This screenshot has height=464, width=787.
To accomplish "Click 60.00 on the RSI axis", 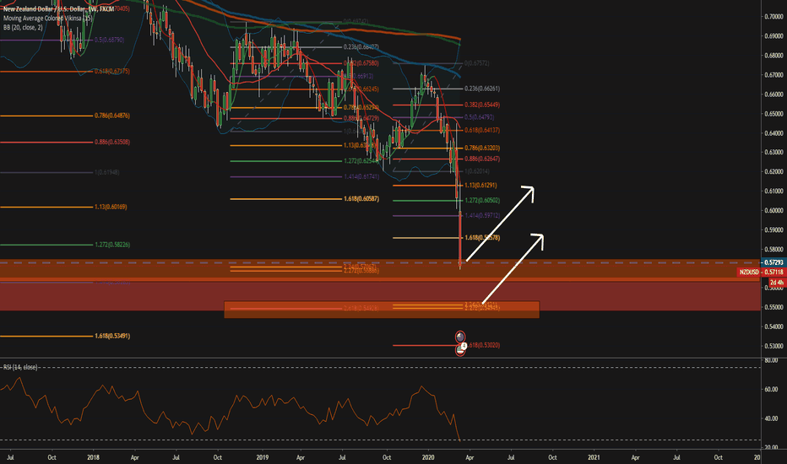I will [771, 389].
